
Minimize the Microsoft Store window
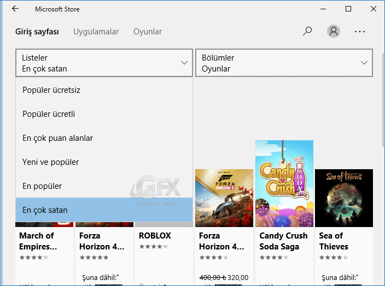(323, 9)
